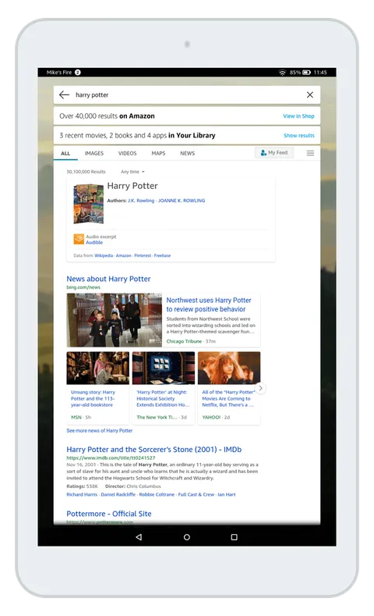This screenshot has width=374, height=616.
Task: Tap the Android back navigation button
Action: pyautogui.click(x=139, y=537)
